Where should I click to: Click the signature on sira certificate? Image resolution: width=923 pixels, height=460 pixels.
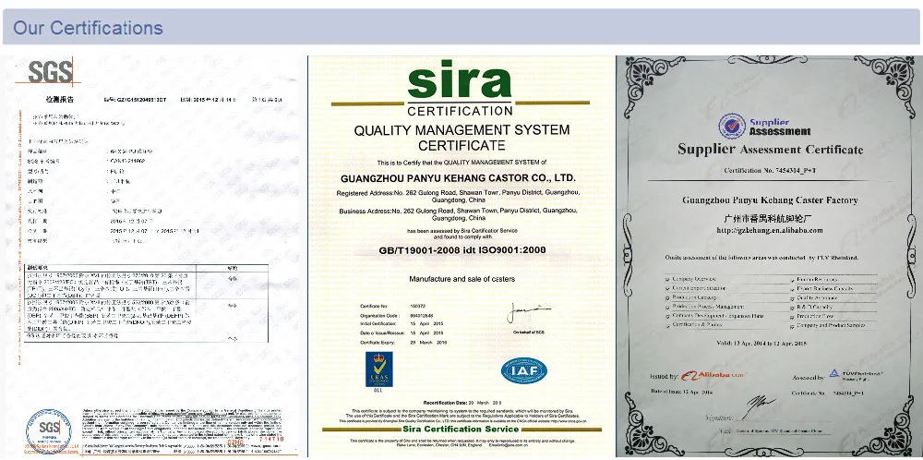(x=528, y=313)
